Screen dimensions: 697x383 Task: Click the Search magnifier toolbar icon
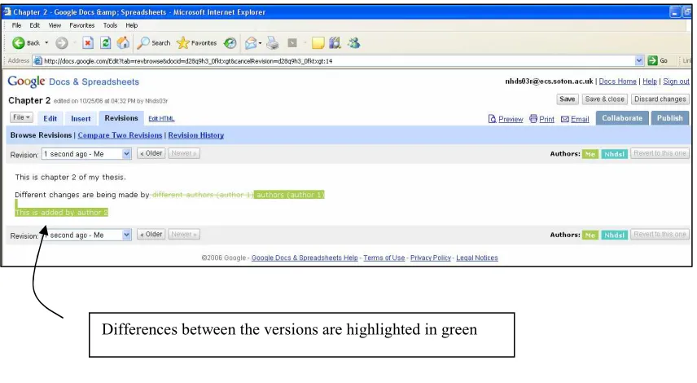coord(143,42)
